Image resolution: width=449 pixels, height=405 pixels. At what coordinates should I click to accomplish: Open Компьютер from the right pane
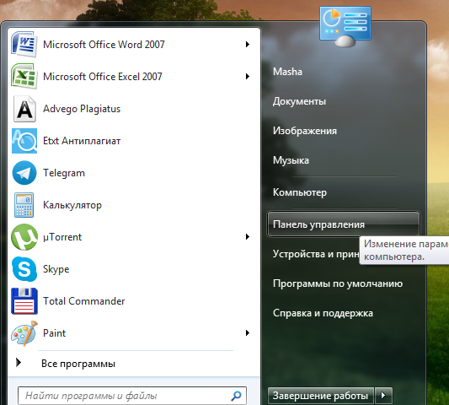coord(300,192)
